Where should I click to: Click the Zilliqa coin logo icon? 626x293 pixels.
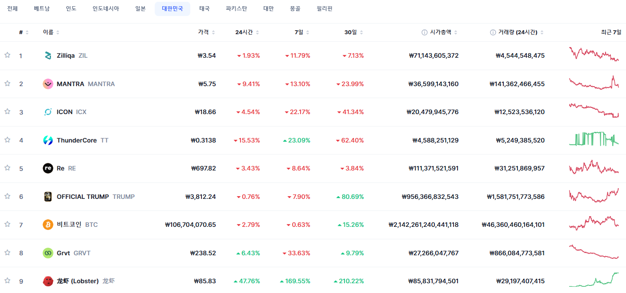point(48,55)
